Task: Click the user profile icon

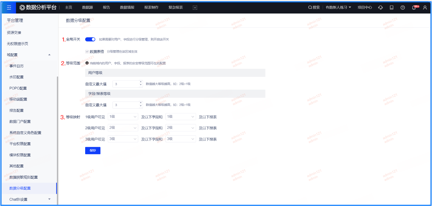Action: tap(425, 7)
